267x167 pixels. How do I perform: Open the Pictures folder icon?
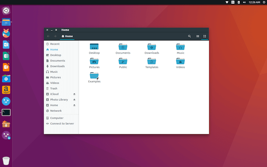click(x=94, y=61)
